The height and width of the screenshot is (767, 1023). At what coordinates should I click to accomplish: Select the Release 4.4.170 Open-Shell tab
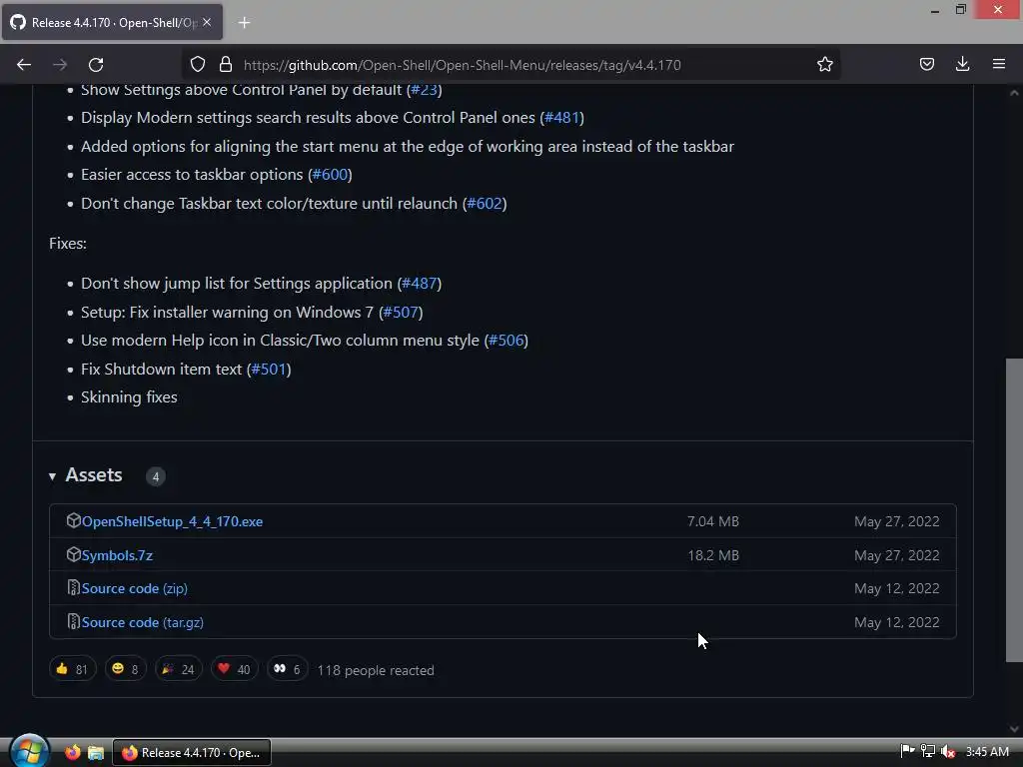(112, 22)
